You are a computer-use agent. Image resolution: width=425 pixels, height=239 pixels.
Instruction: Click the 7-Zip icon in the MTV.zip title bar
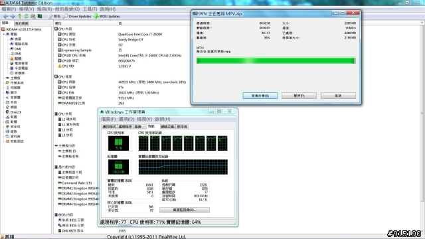195,13
